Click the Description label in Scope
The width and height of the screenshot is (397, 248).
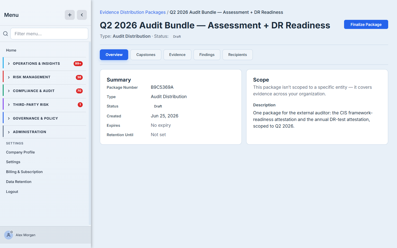tap(264, 105)
